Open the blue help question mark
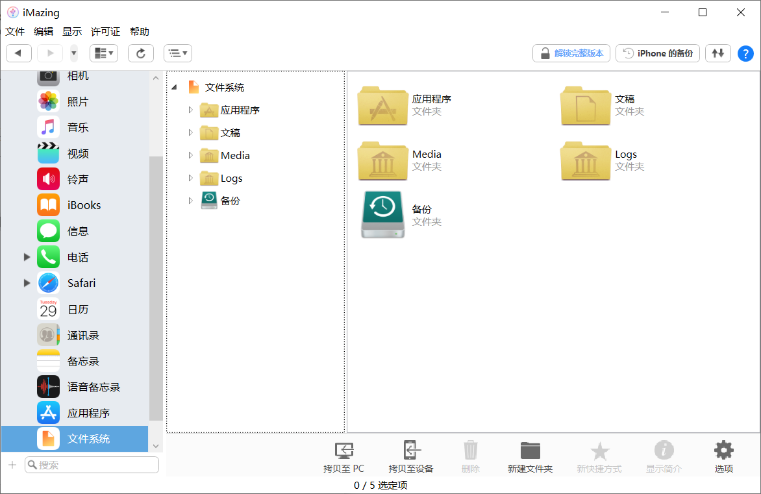Image resolution: width=761 pixels, height=494 pixels. pos(745,53)
